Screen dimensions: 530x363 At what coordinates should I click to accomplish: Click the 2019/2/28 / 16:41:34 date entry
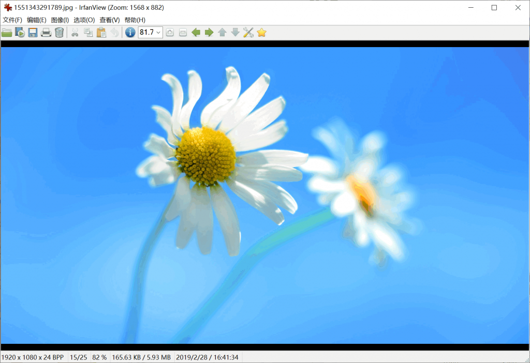[x=207, y=357]
